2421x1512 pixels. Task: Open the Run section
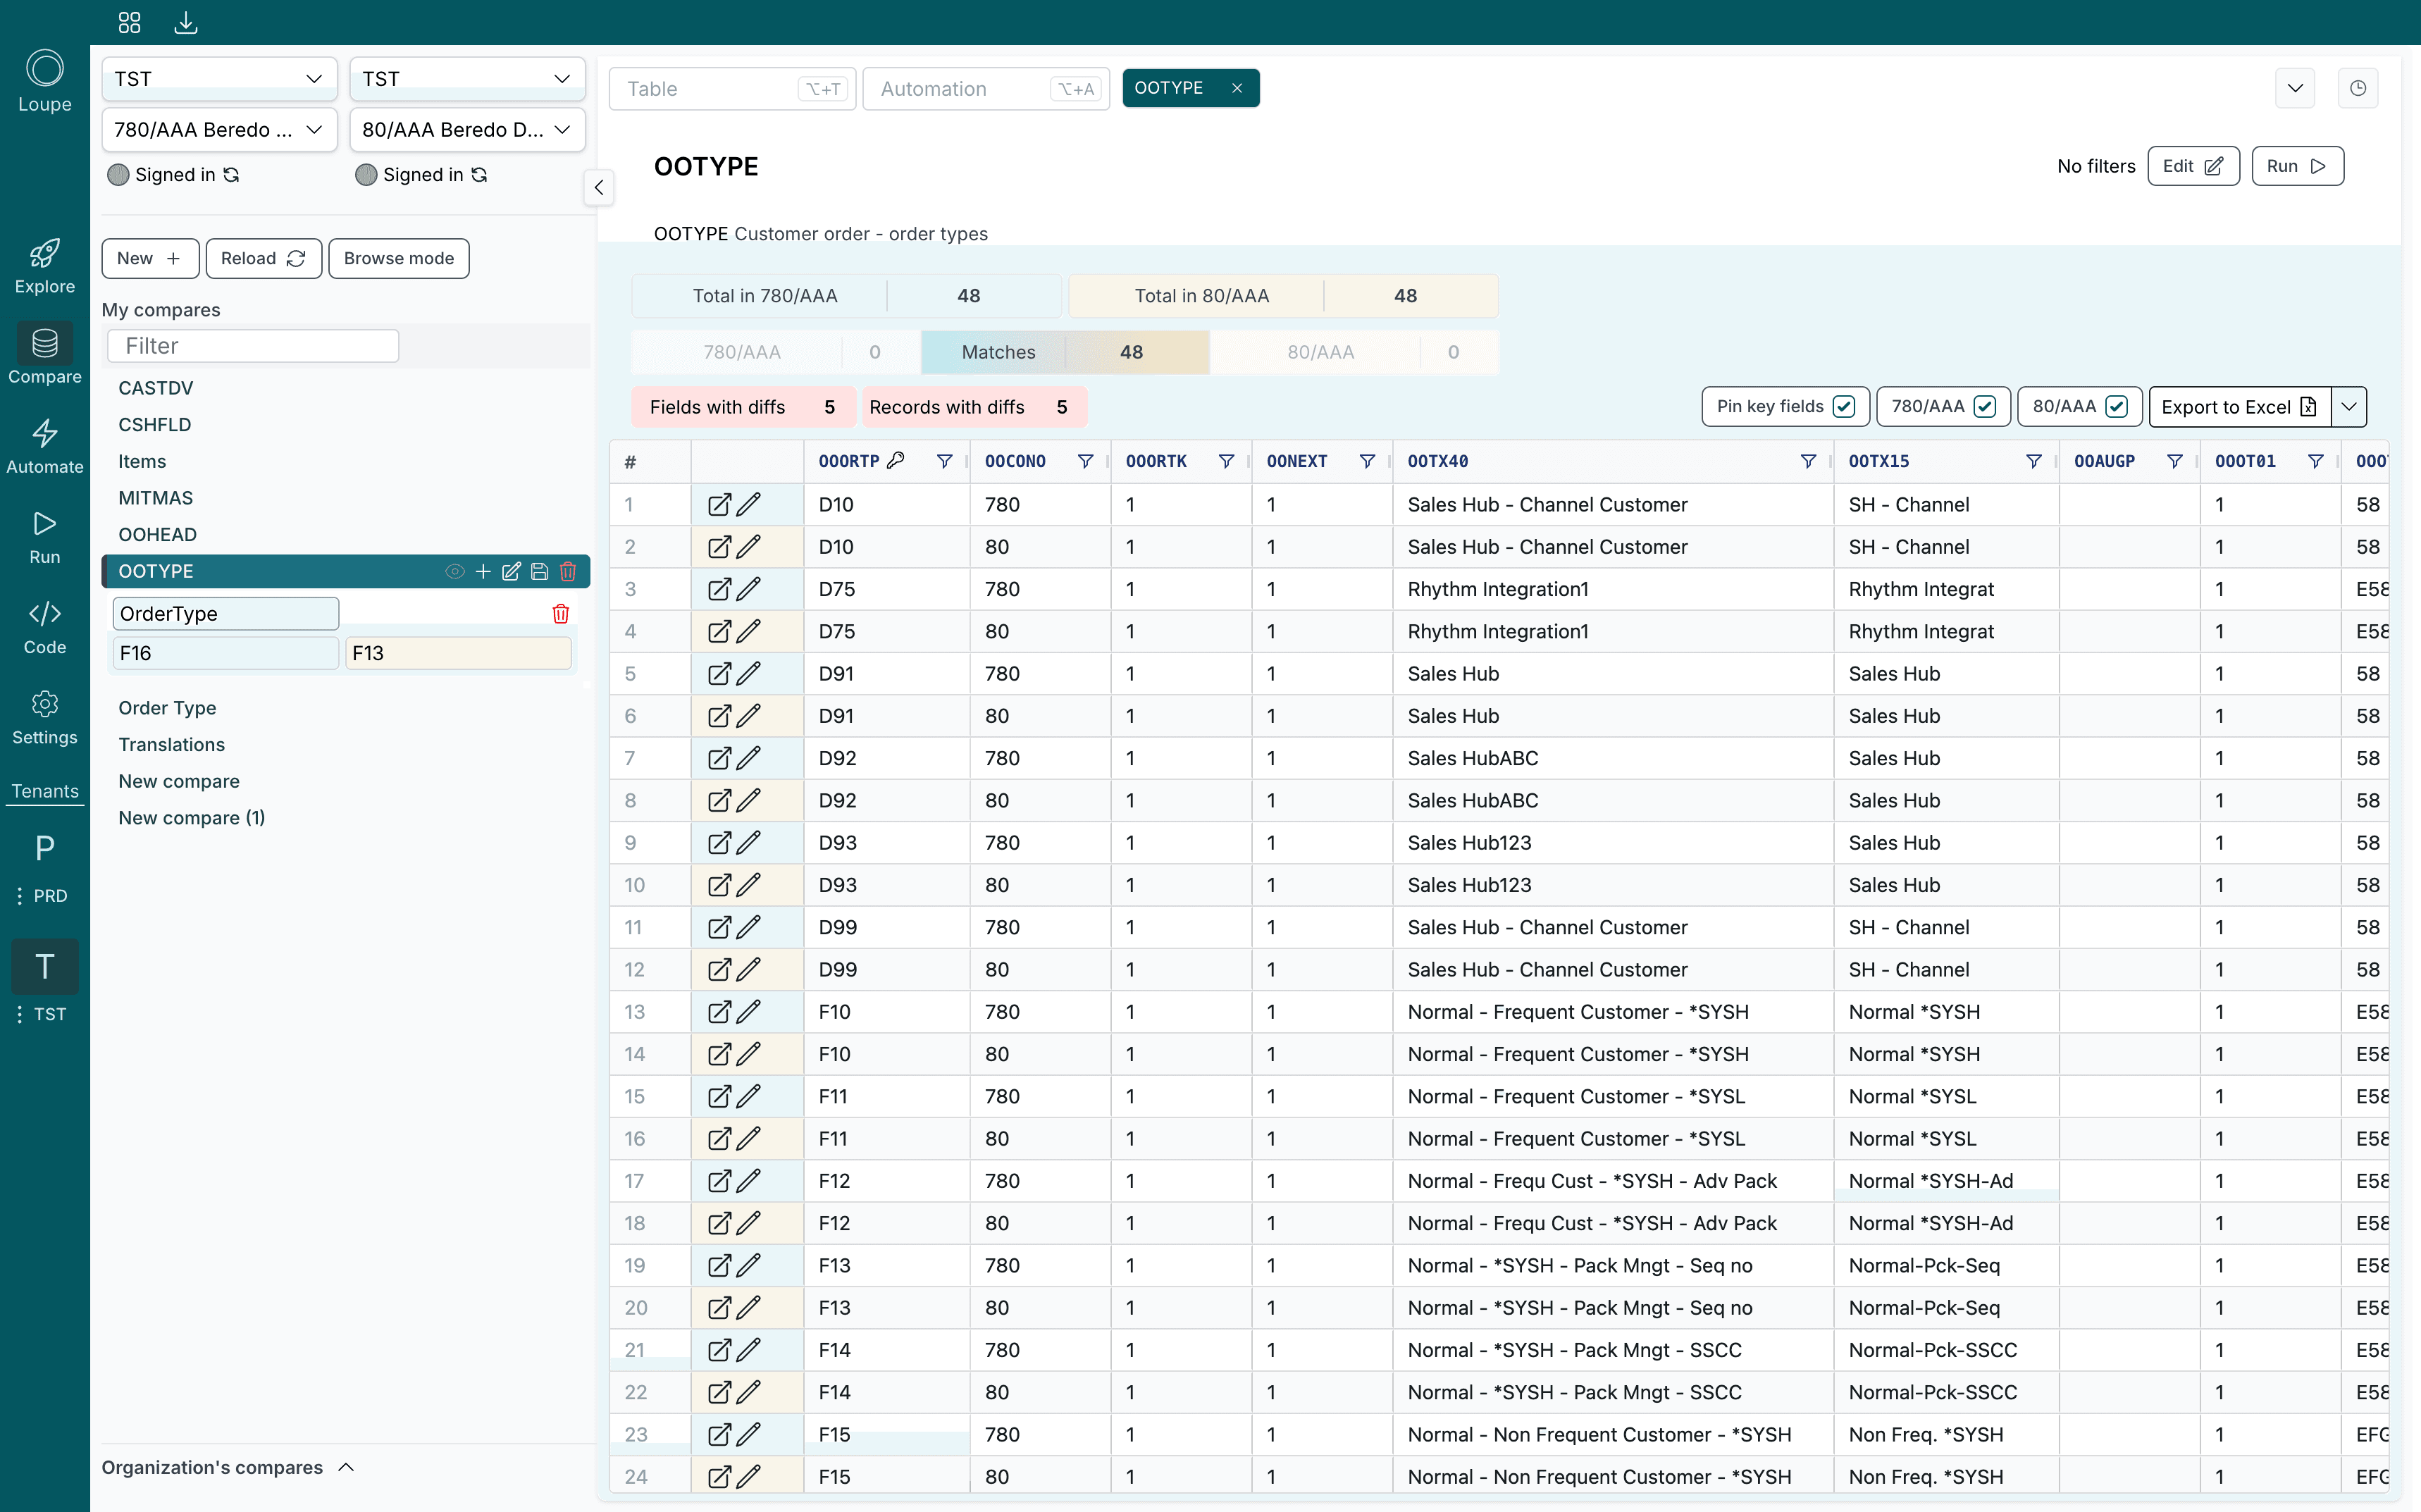[44, 538]
